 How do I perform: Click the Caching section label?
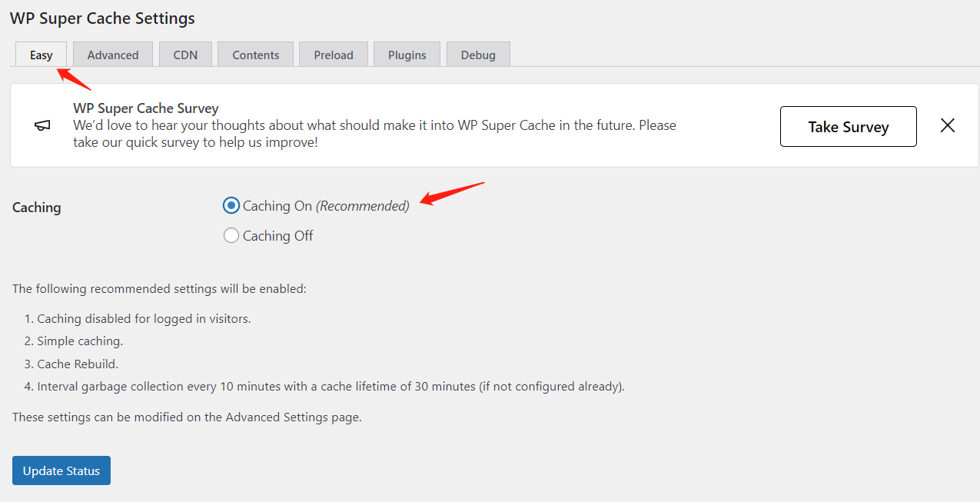point(37,208)
